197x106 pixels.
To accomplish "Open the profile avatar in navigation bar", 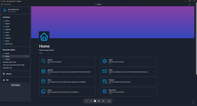I will pos(109,101).
